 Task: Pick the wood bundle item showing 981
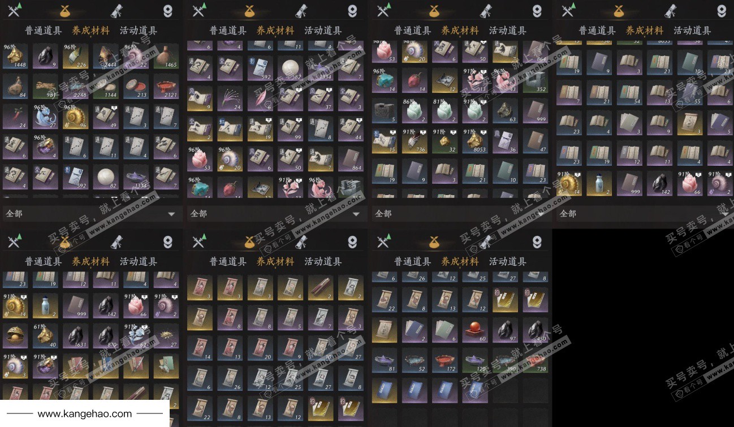pos(45,86)
